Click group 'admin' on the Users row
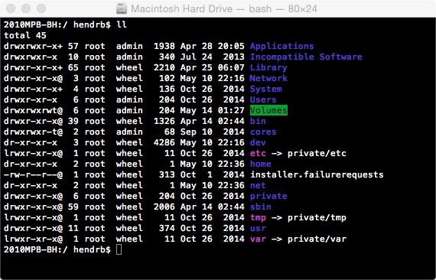436x280 pixels. click(129, 99)
